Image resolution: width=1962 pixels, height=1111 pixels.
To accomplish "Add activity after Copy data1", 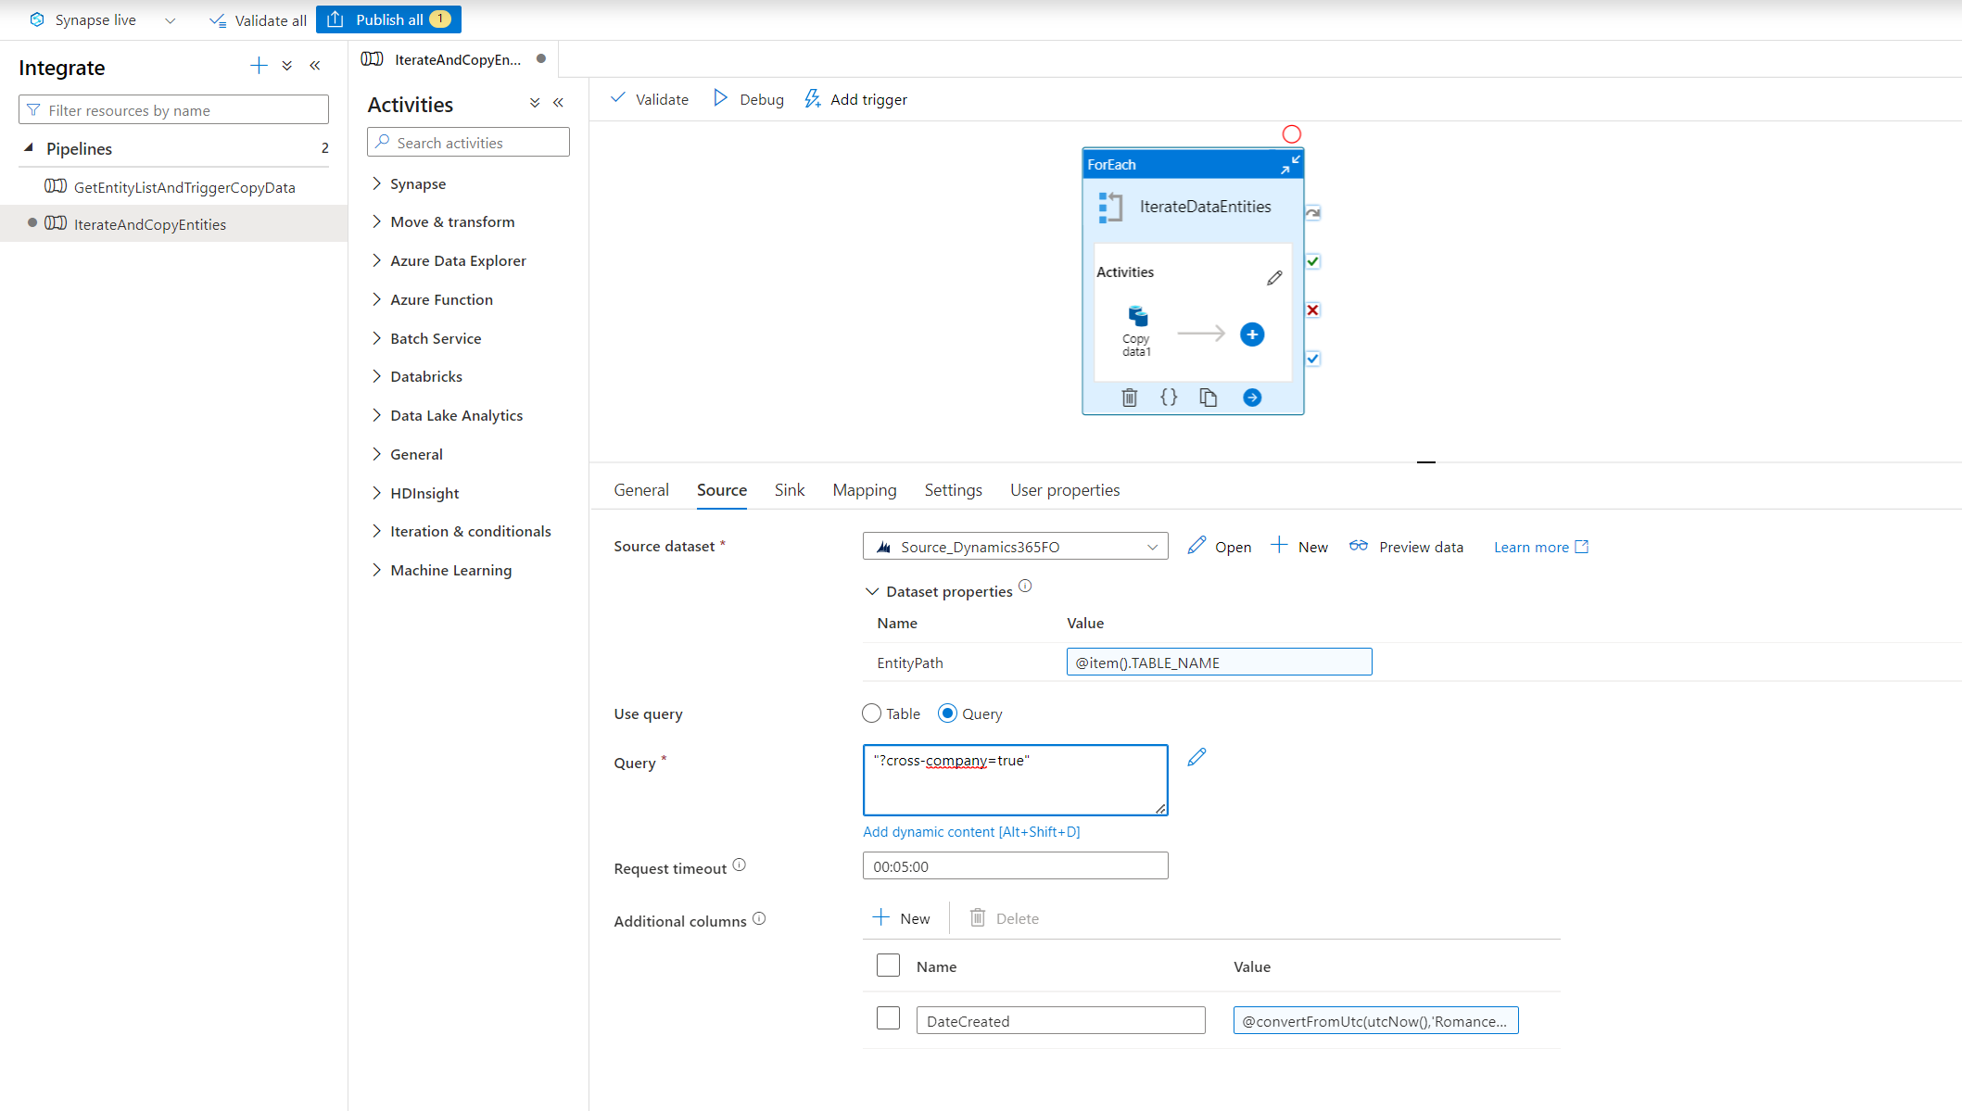I will pyautogui.click(x=1252, y=335).
